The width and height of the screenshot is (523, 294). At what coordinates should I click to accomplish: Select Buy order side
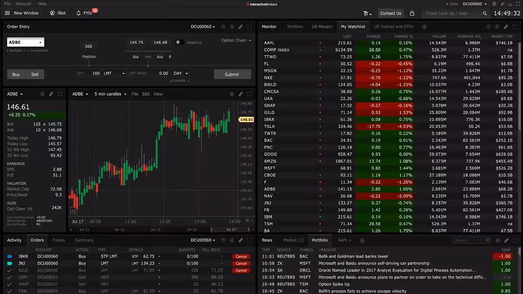[16, 74]
